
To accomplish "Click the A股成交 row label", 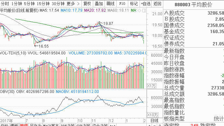I will pos(174,13).
